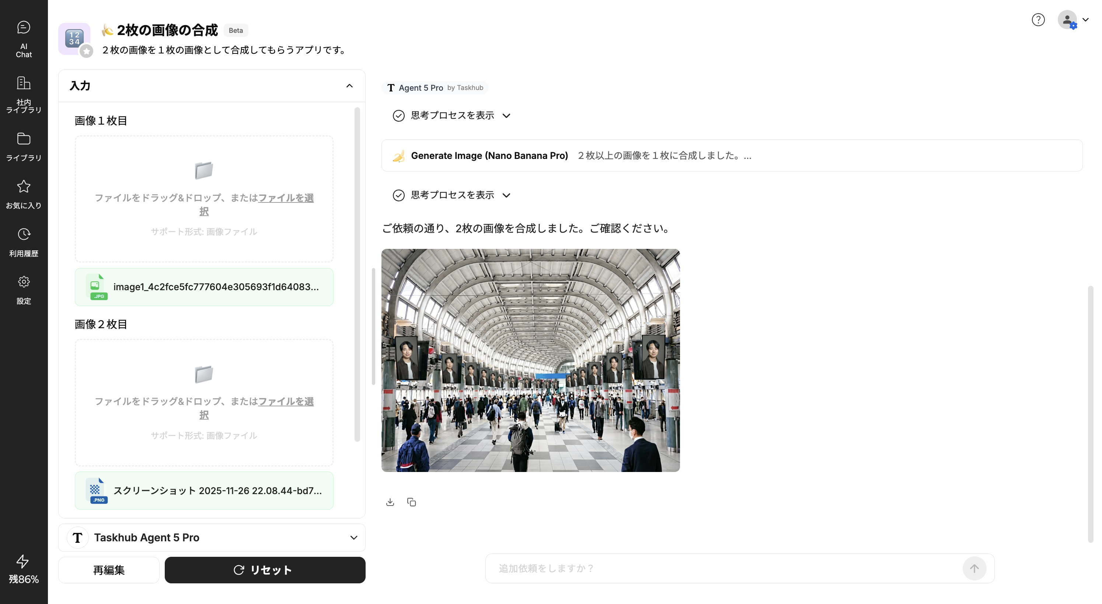1102x604 pixels.
Task: Click the download icon below generated image
Action: pos(390,502)
